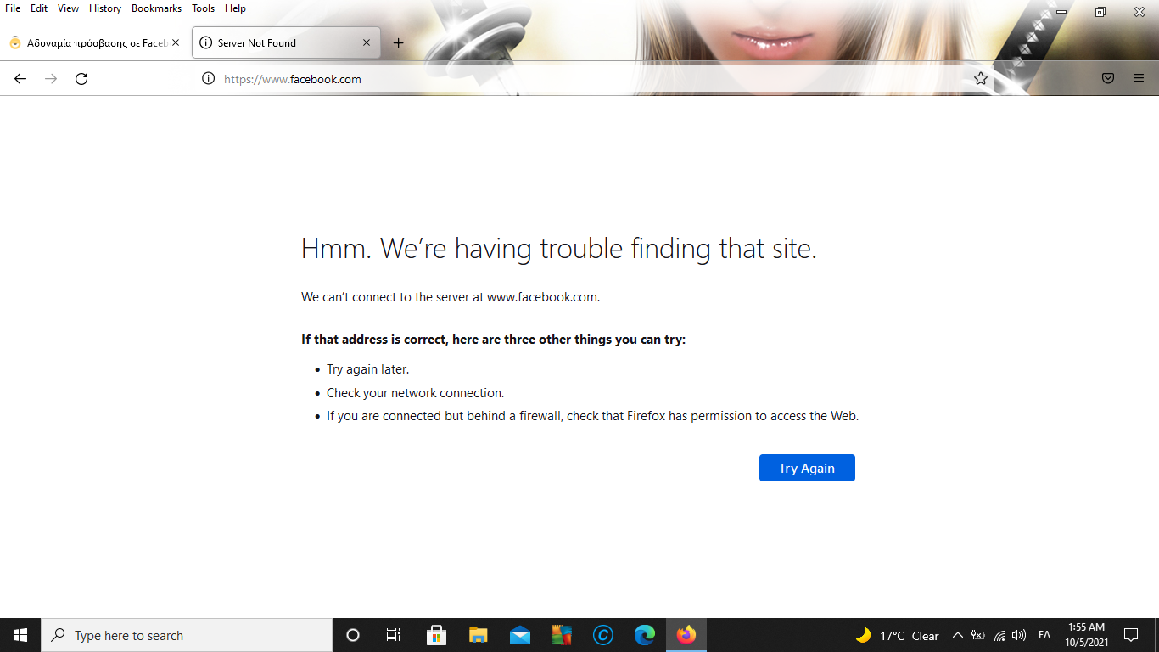Open the Bookmarks menu
The height and width of the screenshot is (652, 1159).
point(156,8)
